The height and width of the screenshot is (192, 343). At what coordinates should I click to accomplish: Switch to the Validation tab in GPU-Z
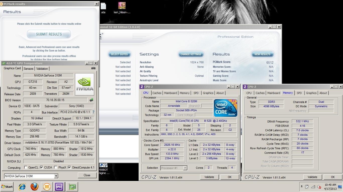coord(42,68)
